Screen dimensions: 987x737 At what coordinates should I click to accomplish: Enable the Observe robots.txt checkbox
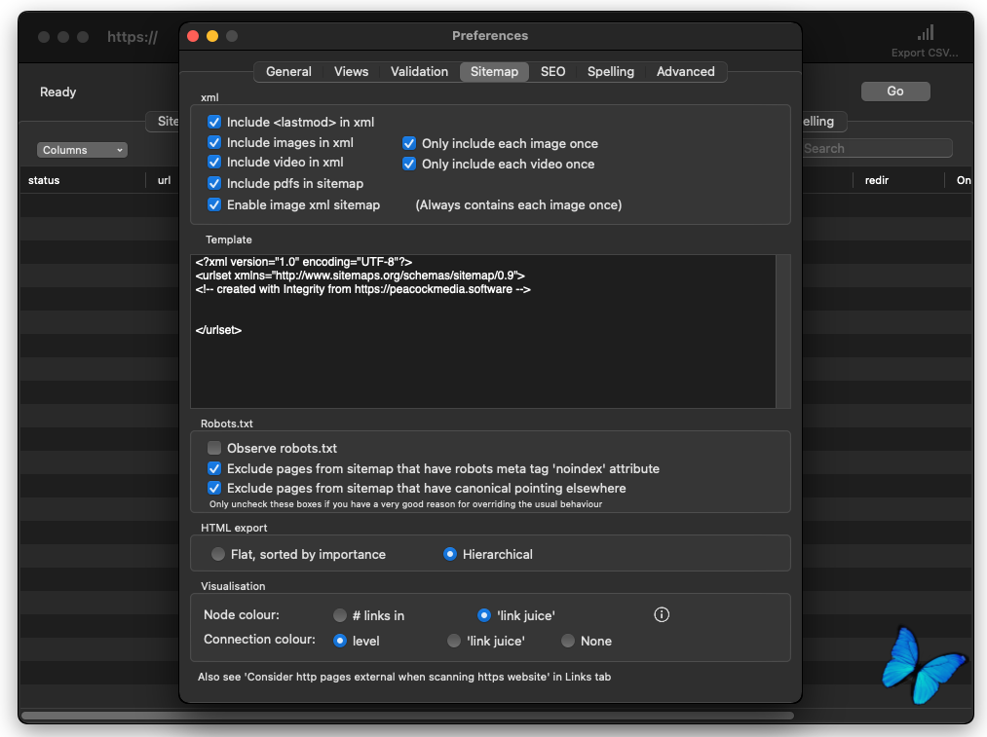click(x=214, y=448)
